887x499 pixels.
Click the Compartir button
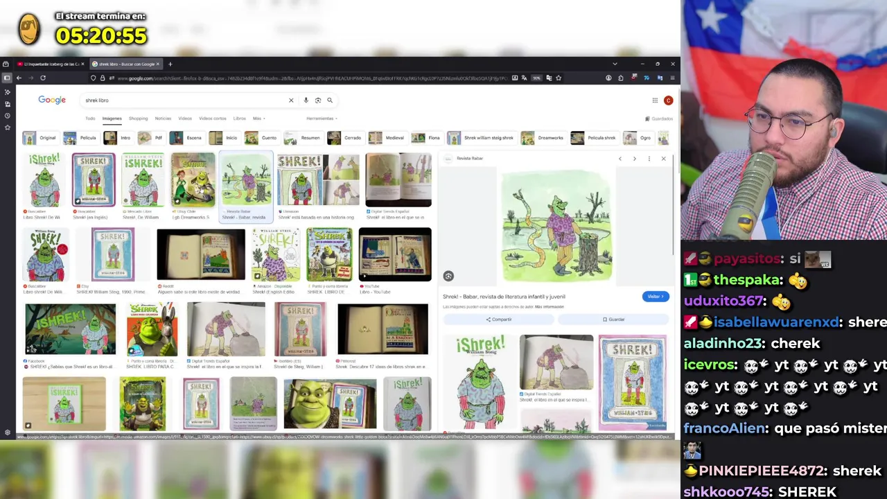click(x=499, y=319)
